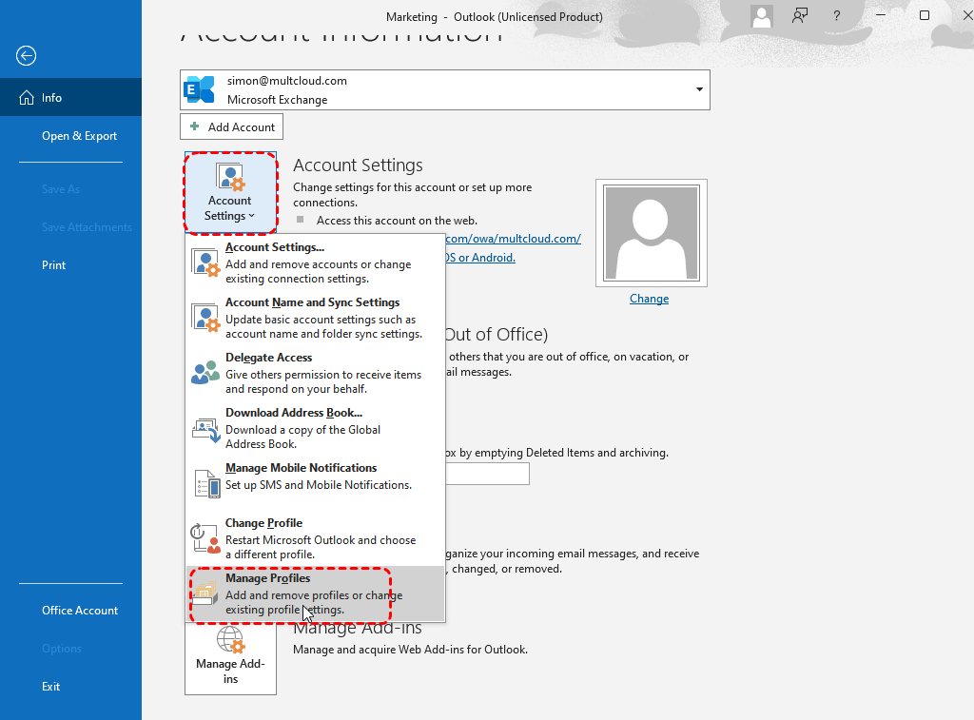Open Office Account page

click(x=80, y=611)
